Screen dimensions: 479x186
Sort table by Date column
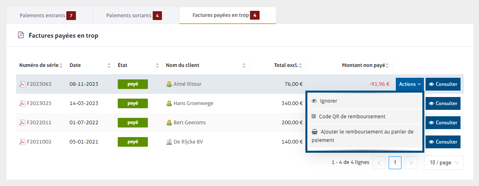pos(109,65)
